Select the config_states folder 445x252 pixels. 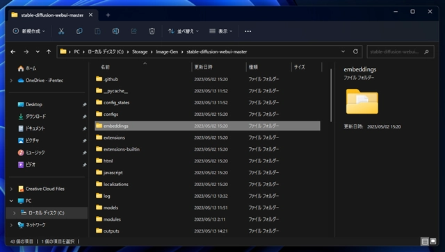coord(207,102)
